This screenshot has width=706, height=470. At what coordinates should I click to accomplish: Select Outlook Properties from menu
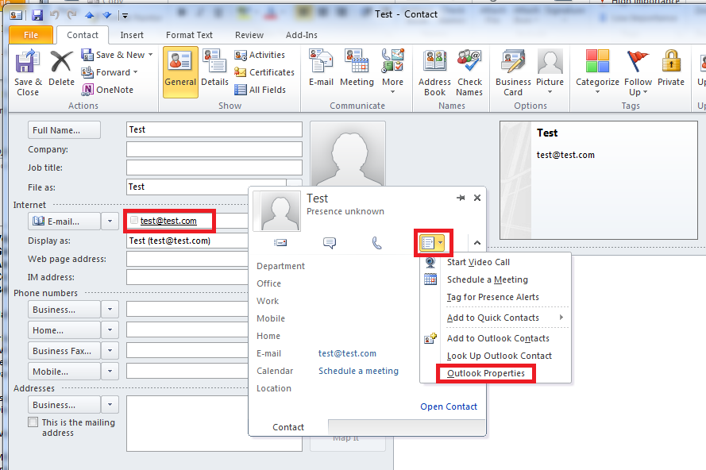click(485, 373)
